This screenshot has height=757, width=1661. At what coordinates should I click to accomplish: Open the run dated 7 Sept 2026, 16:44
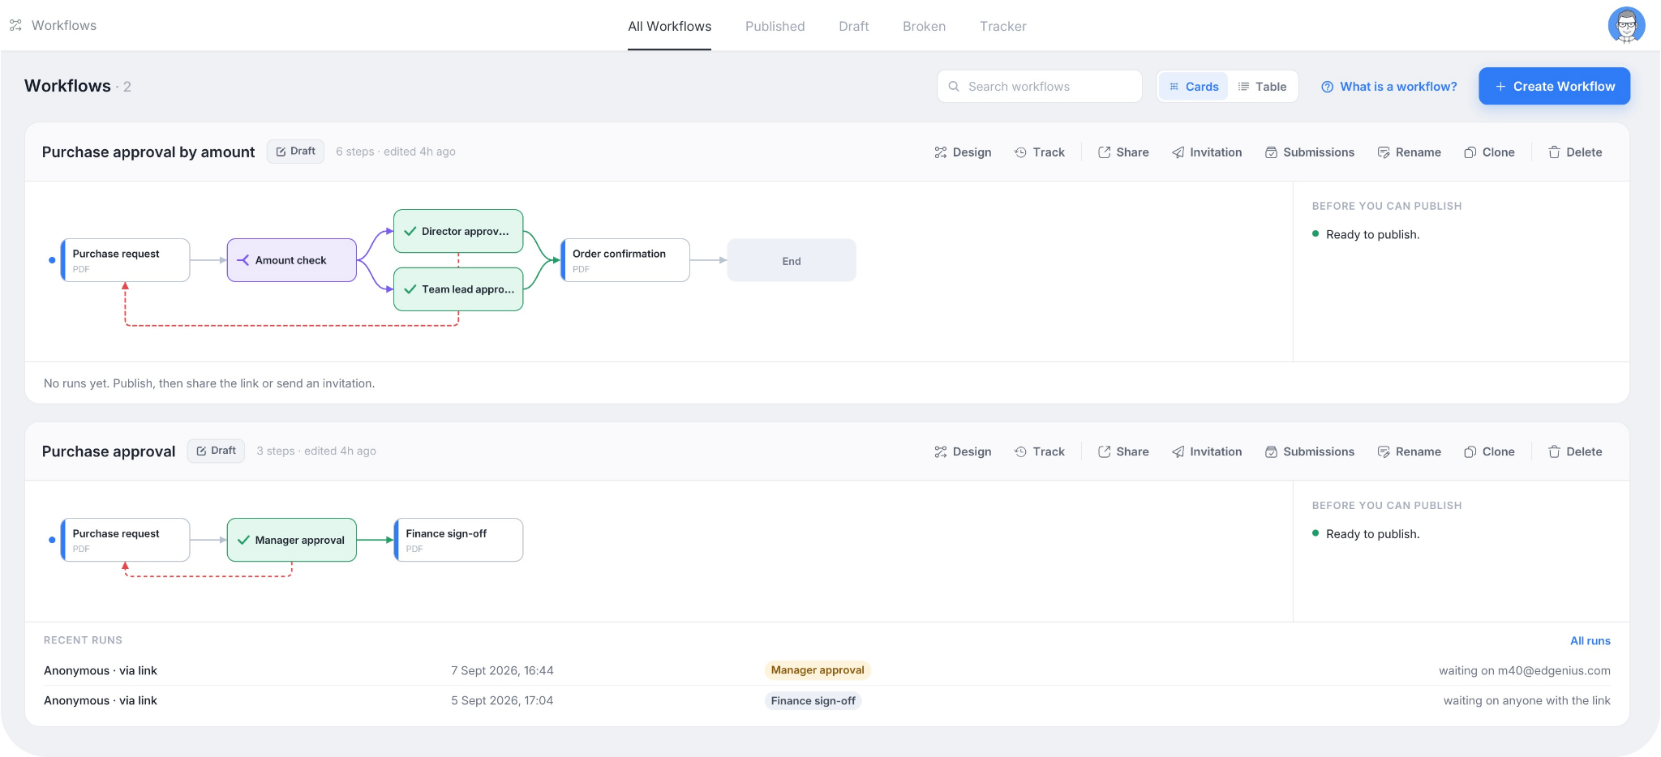pos(827,670)
